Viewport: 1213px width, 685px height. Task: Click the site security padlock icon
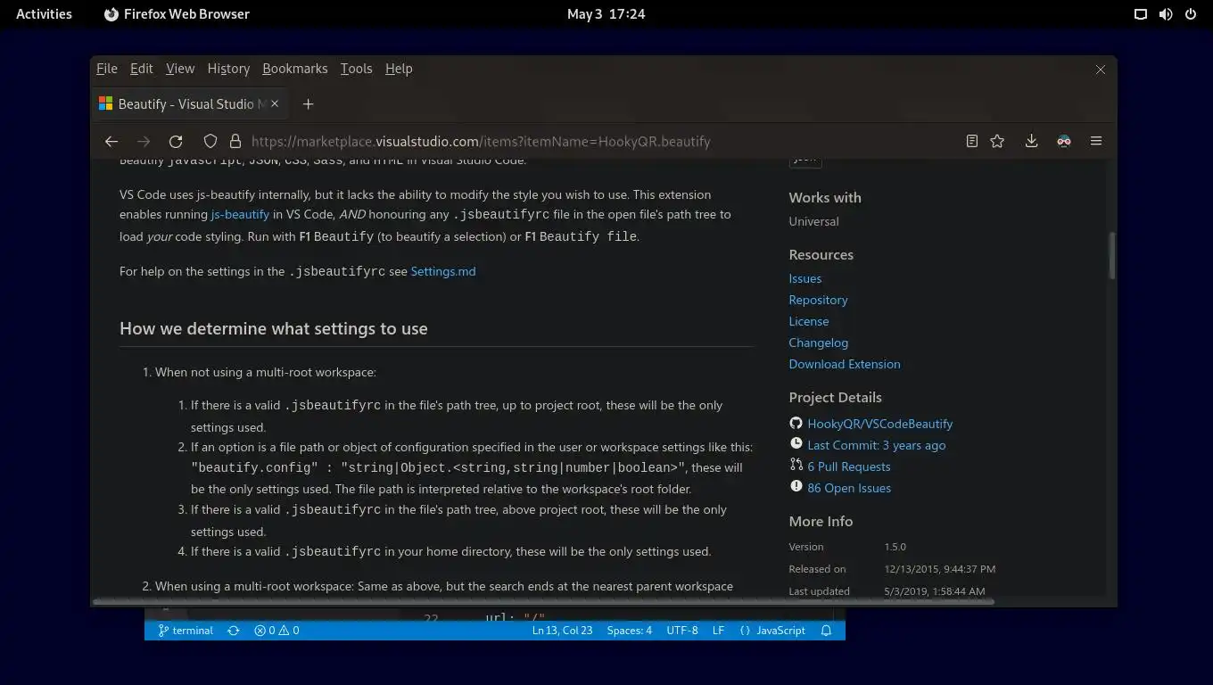[235, 141]
